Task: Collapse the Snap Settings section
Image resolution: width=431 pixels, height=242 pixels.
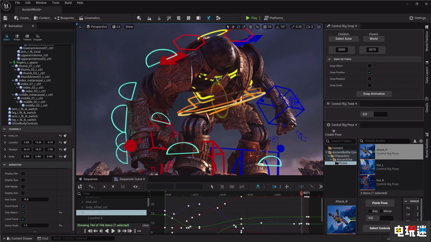Action: [330, 59]
